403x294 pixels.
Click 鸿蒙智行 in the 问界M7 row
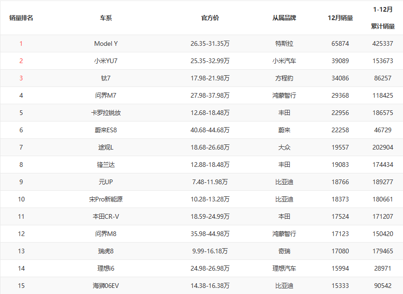tap(284, 95)
